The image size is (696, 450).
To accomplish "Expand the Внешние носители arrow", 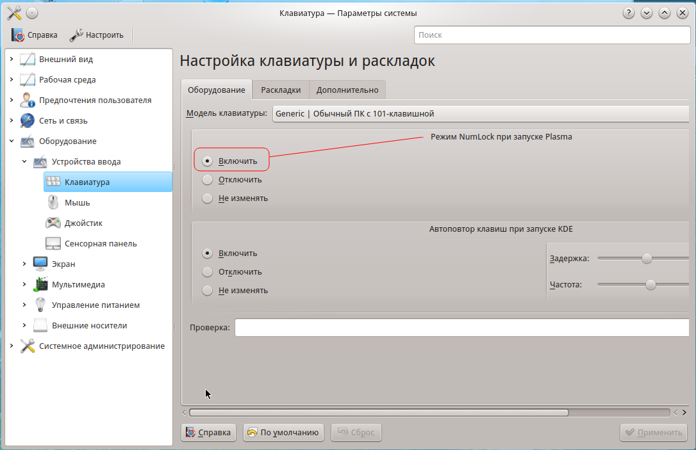I will (24, 325).
